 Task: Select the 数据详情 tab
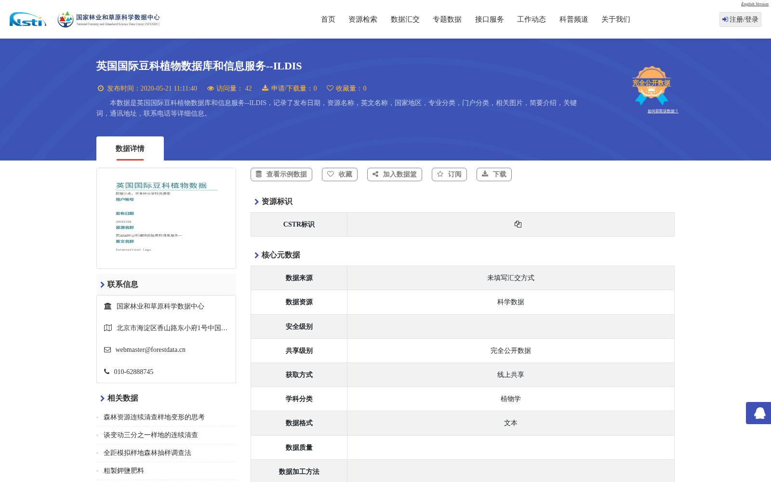click(130, 148)
